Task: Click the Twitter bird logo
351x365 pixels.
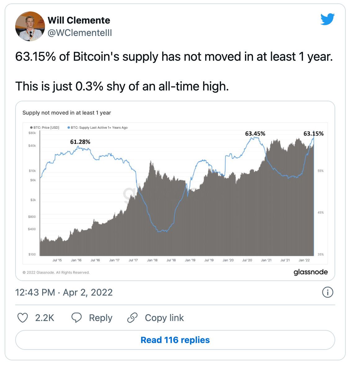Action: point(327,19)
